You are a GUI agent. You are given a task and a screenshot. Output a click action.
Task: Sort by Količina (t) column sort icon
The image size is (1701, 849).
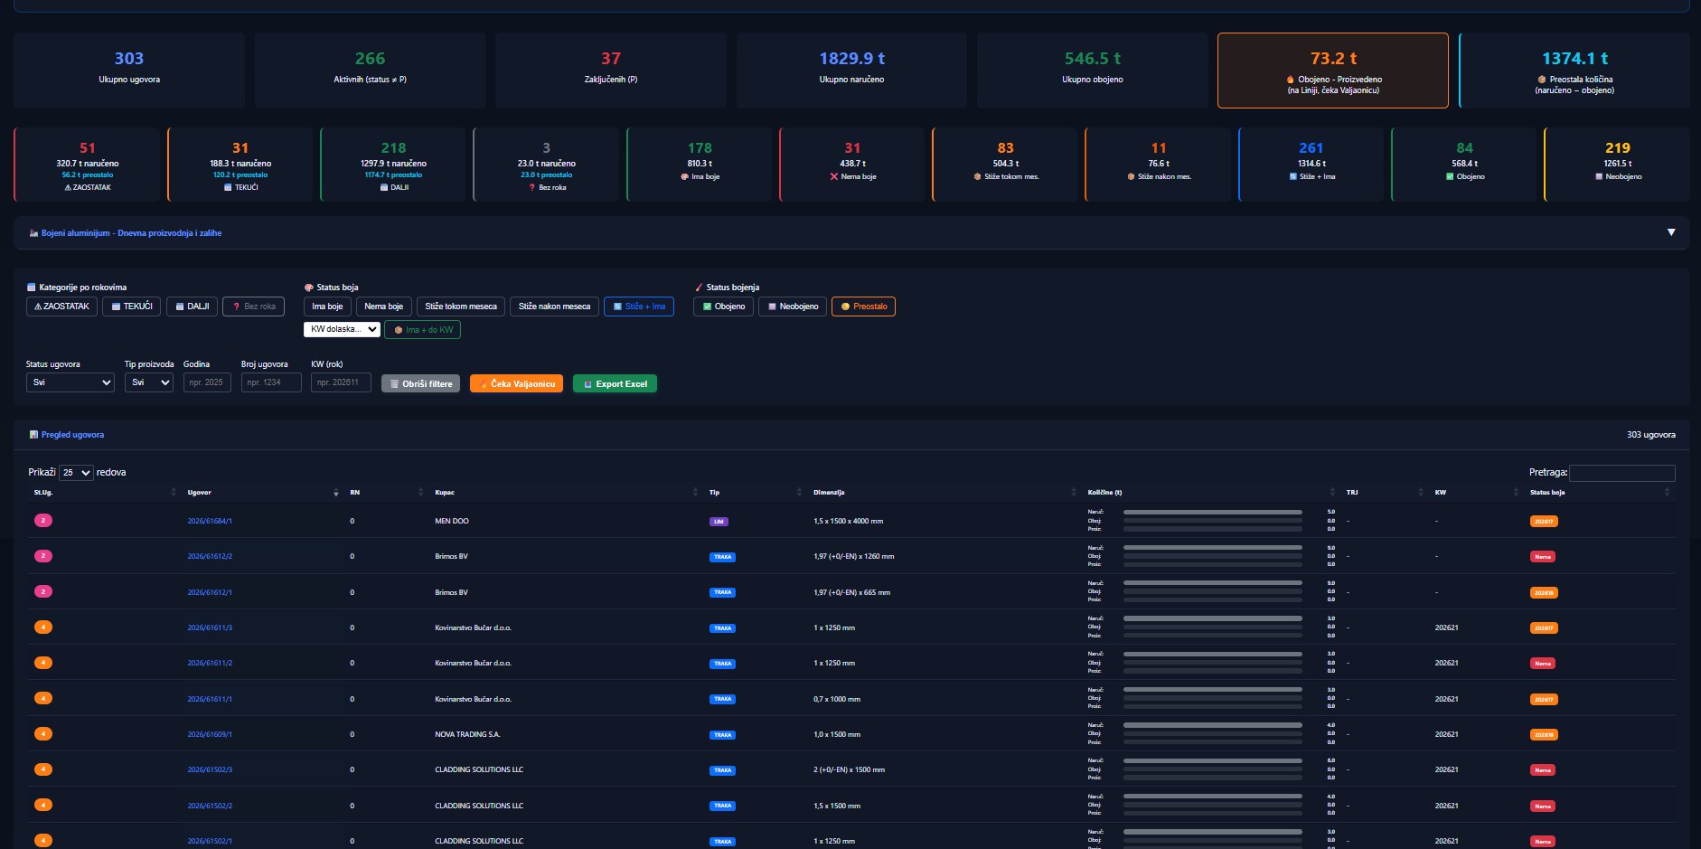(1332, 493)
